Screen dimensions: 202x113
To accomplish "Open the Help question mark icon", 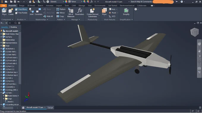I will (182, 2).
